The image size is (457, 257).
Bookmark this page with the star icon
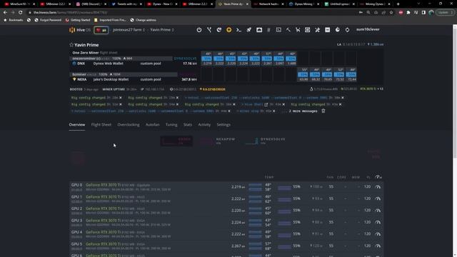tap(391, 13)
